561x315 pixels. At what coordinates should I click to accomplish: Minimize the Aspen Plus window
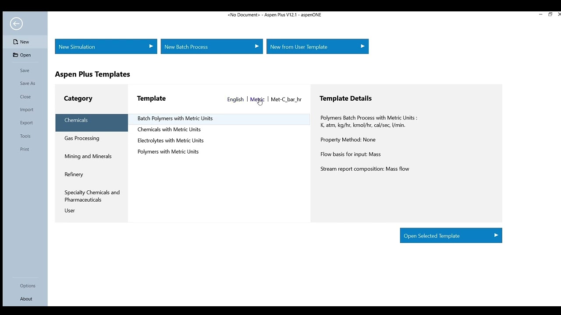(x=540, y=14)
